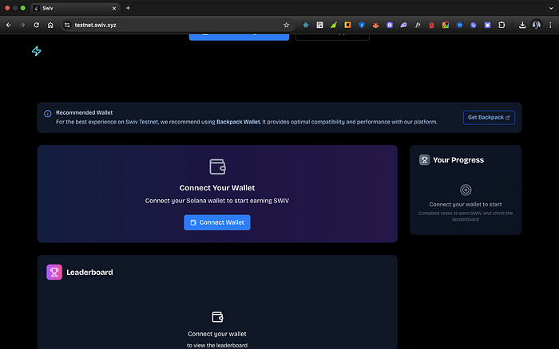559x349 pixels.
Task: Click the Recommended Wallet info icon
Action: 47,113
